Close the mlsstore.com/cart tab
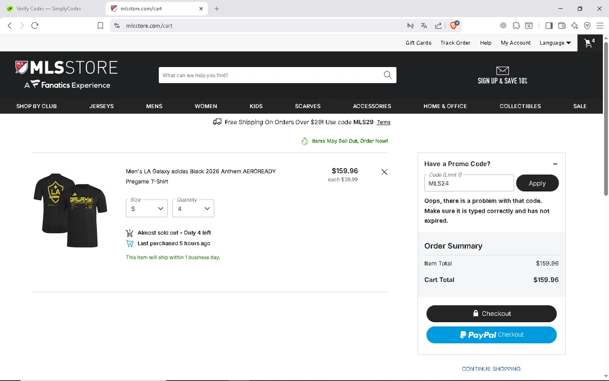 point(201,9)
